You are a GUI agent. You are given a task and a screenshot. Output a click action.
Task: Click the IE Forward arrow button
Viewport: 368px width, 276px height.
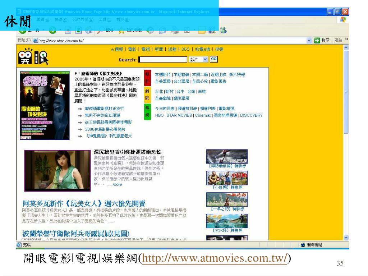coord(52,30)
